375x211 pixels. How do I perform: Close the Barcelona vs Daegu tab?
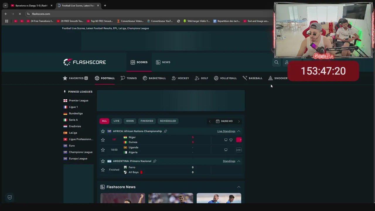pos(51,6)
